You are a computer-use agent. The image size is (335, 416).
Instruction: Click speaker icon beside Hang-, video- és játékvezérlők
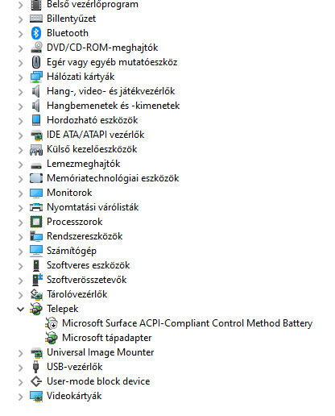pos(36,91)
